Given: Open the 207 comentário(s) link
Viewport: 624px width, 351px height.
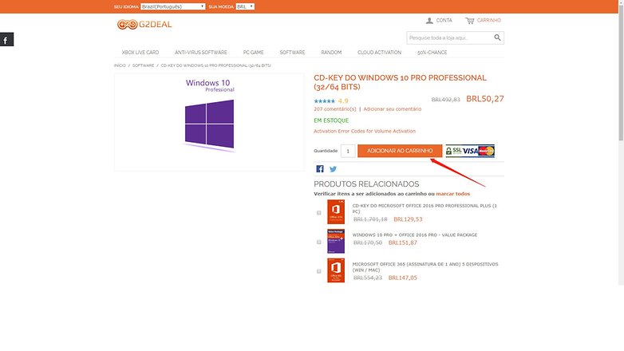Looking at the screenshot, I should [x=335, y=109].
